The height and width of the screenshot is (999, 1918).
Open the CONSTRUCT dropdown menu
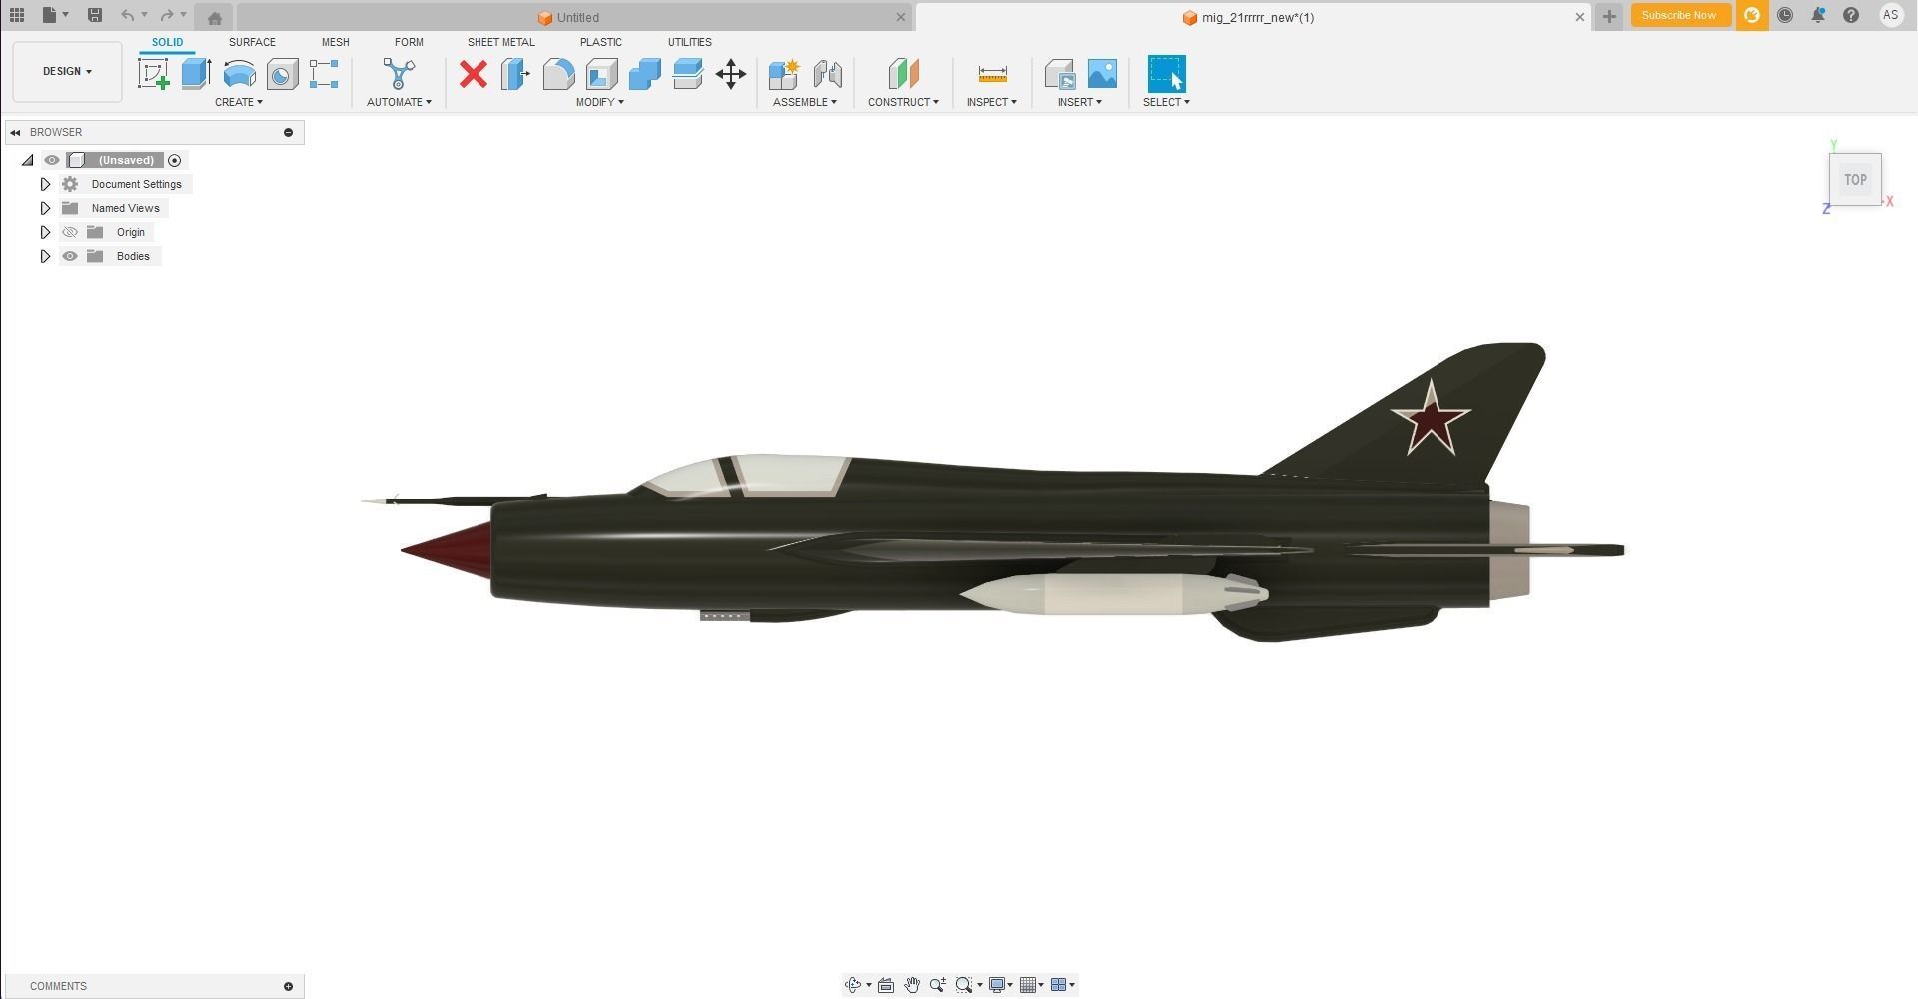pos(903,102)
